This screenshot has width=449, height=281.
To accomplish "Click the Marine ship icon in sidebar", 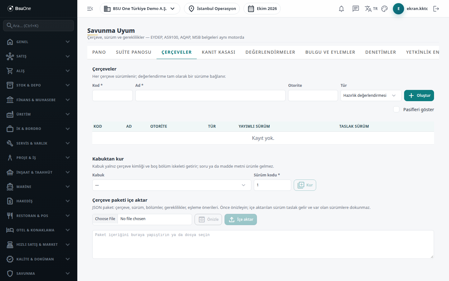I will point(10,187).
